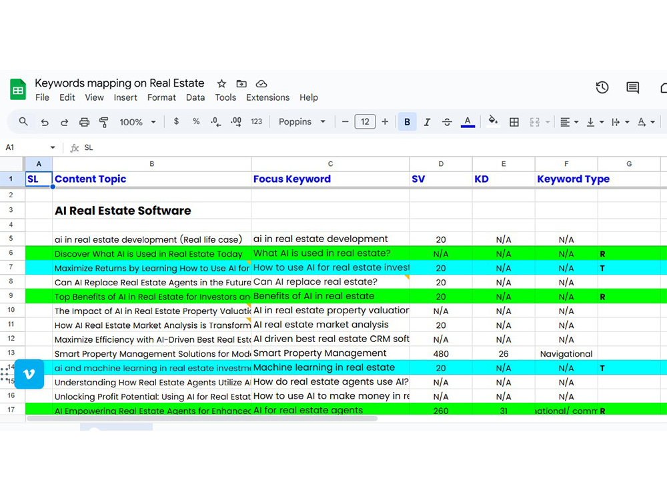The image size is (667, 500).
Task: Check the cloud save status icon
Action: (261, 83)
